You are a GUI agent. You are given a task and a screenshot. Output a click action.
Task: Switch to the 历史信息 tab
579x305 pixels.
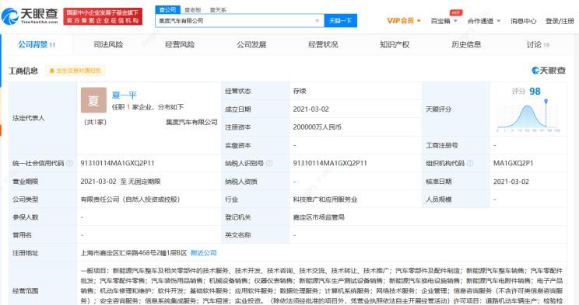(x=466, y=44)
